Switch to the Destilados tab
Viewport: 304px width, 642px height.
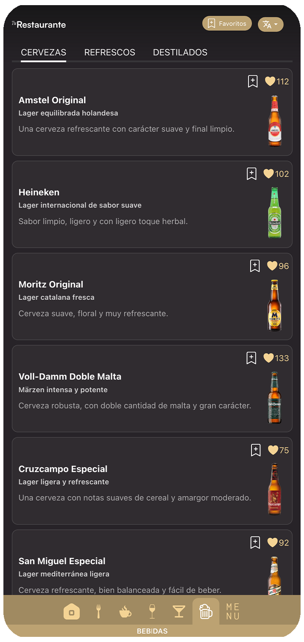(x=180, y=53)
